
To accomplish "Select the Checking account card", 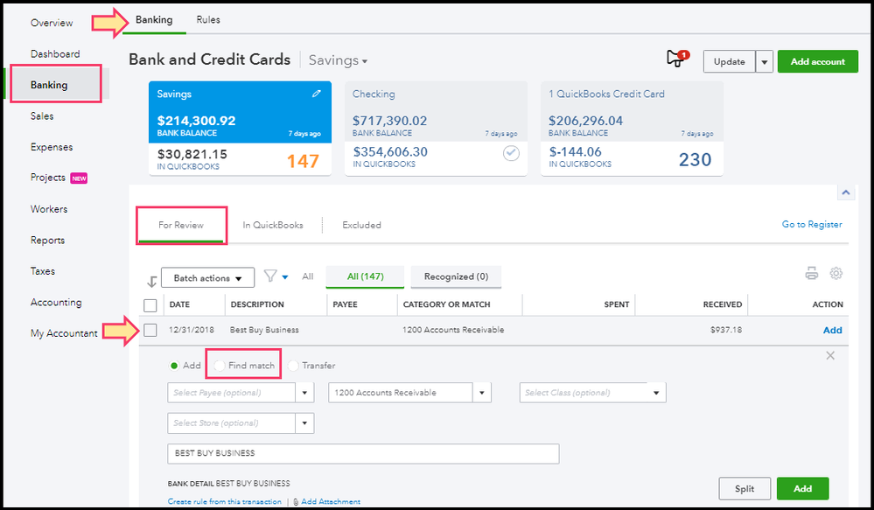I will coord(436,129).
